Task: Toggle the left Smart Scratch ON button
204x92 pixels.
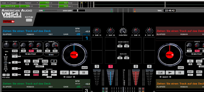Action: [x=120, y=46]
